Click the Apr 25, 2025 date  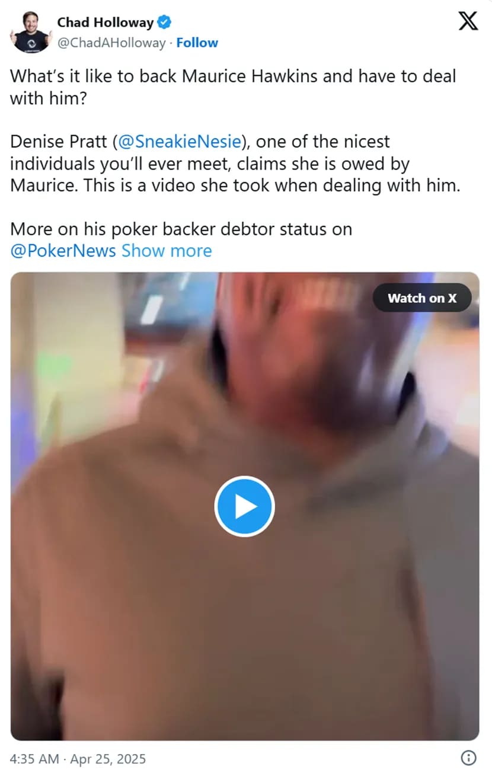[108, 759]
